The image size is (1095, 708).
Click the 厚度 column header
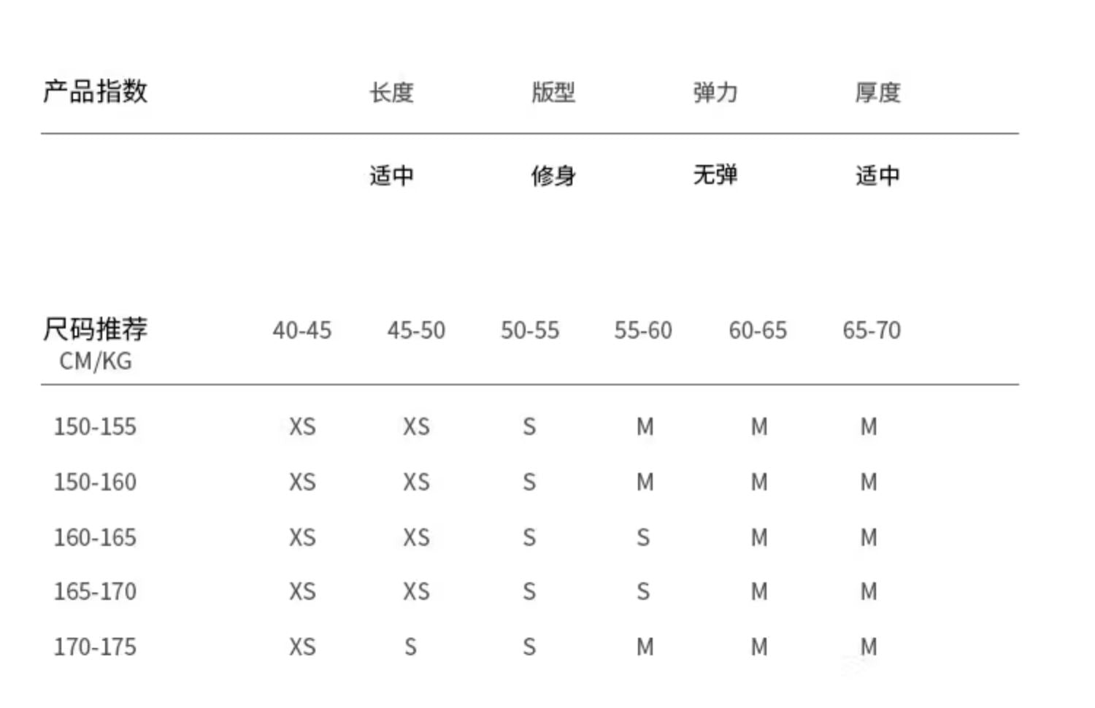pos(877,93)
